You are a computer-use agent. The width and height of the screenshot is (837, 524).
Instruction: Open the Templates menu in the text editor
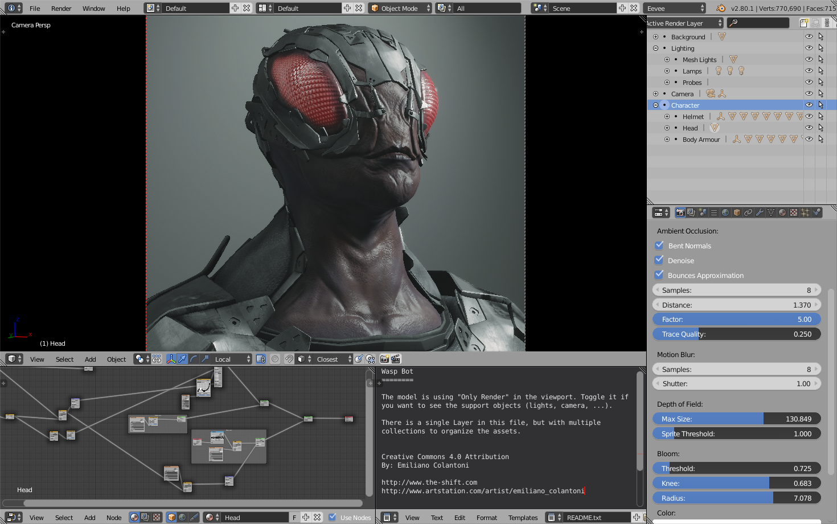523,517
